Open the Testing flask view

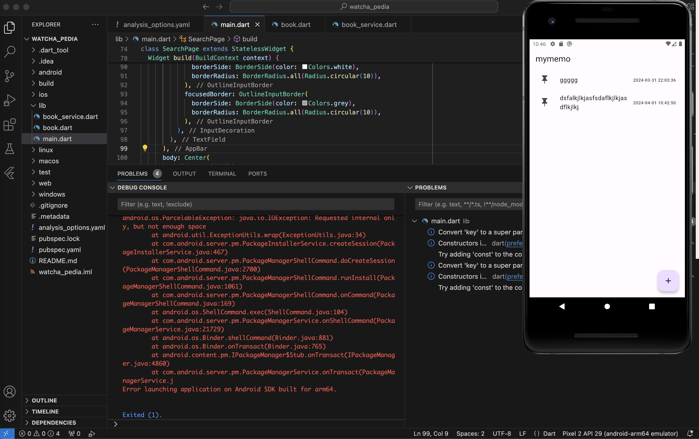[x=10, y=149]
